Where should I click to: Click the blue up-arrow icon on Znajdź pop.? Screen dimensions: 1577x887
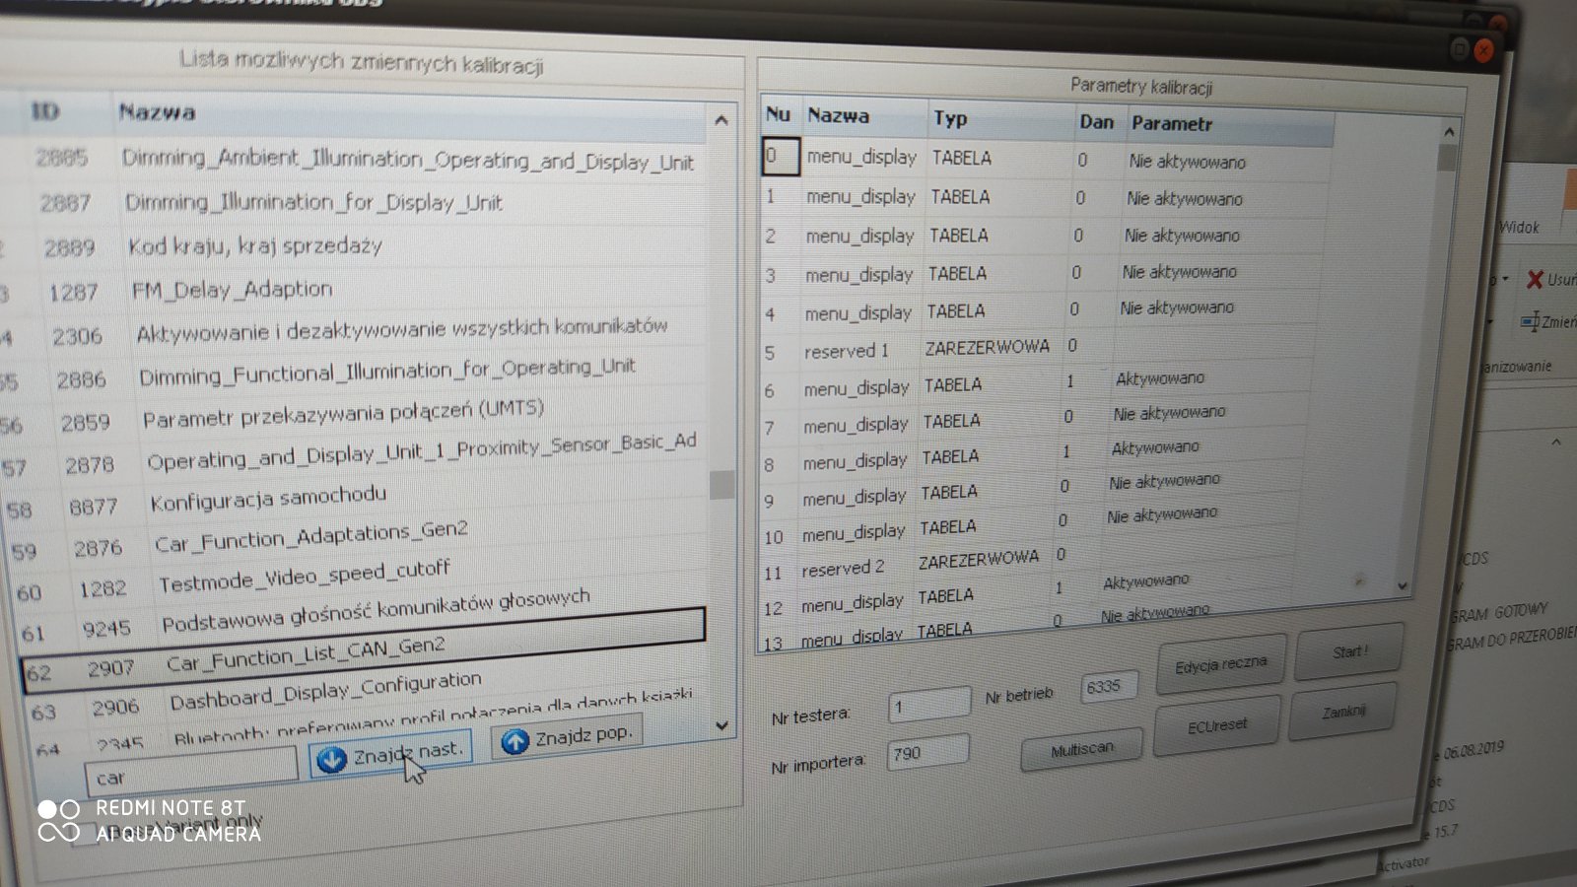point(514,741)
